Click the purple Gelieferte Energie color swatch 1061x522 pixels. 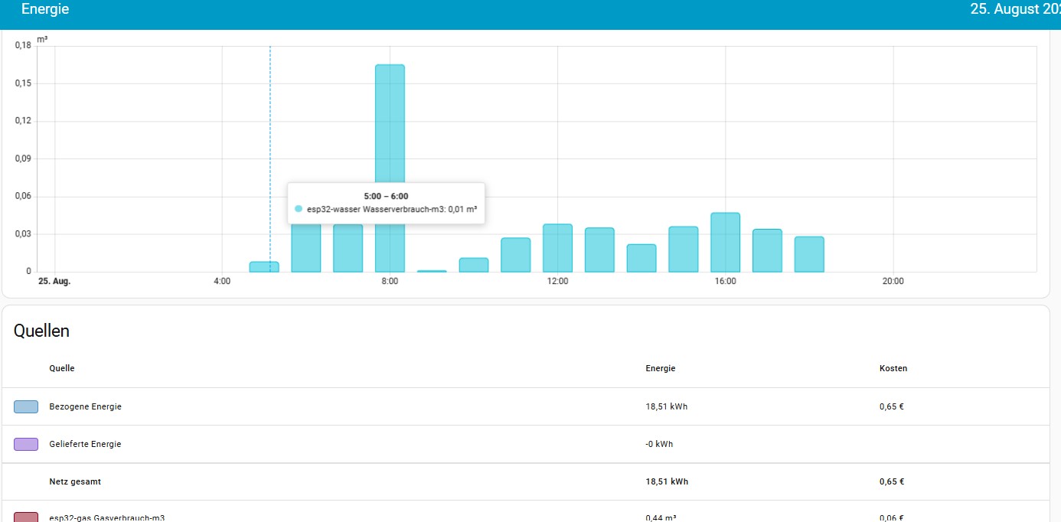(26, 444)
